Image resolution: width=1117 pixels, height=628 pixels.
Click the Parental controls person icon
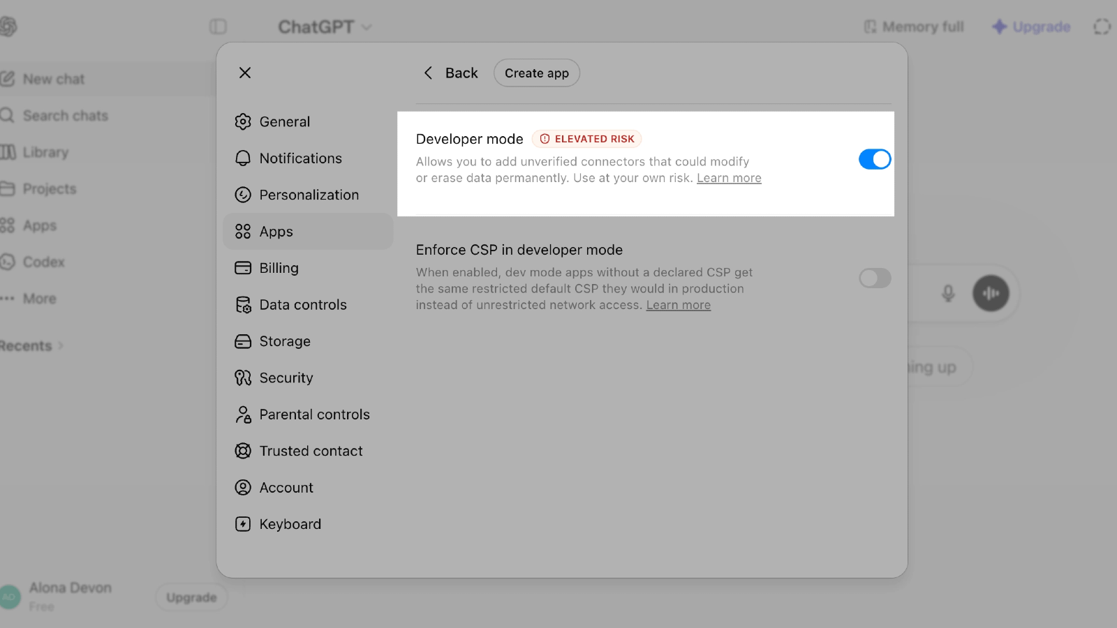coord(243,414)
